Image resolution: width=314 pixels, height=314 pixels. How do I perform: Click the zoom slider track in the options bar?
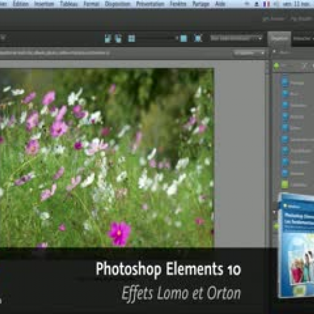[156, 38]
